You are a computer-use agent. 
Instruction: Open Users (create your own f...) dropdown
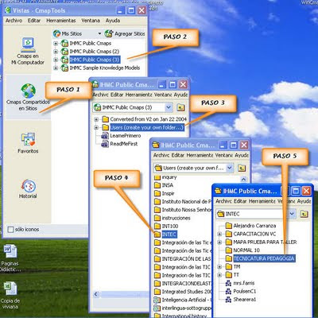[230, 168]
